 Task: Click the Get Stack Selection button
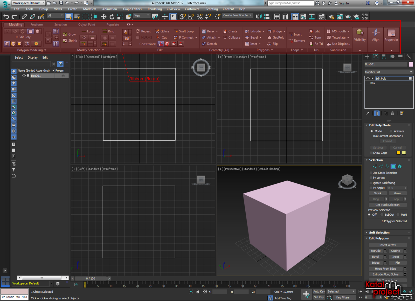[x=388, y=205]
